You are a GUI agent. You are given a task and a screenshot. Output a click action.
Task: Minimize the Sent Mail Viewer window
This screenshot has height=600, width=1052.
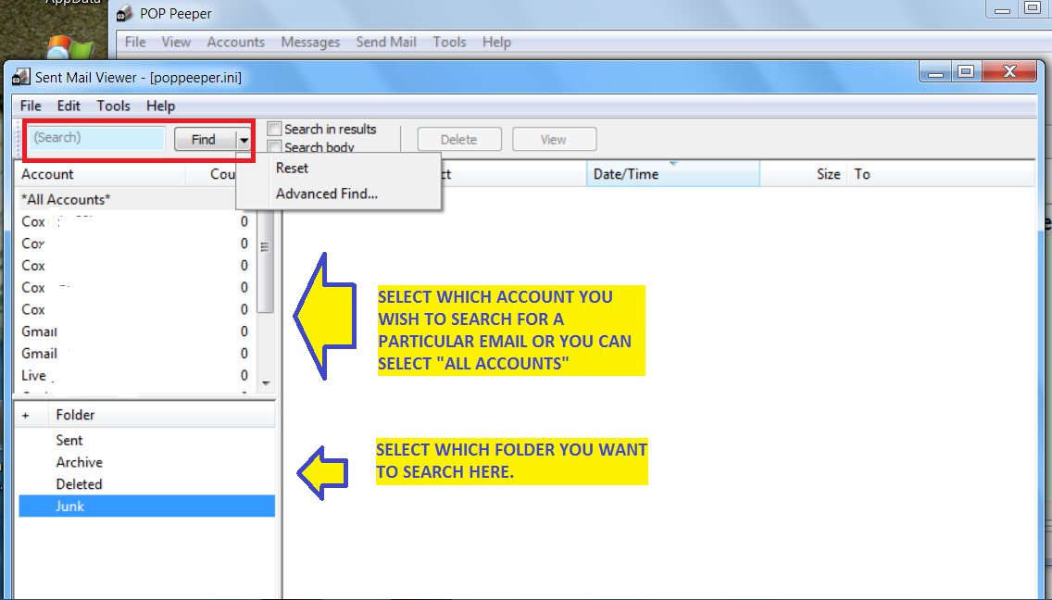point(936,71)
